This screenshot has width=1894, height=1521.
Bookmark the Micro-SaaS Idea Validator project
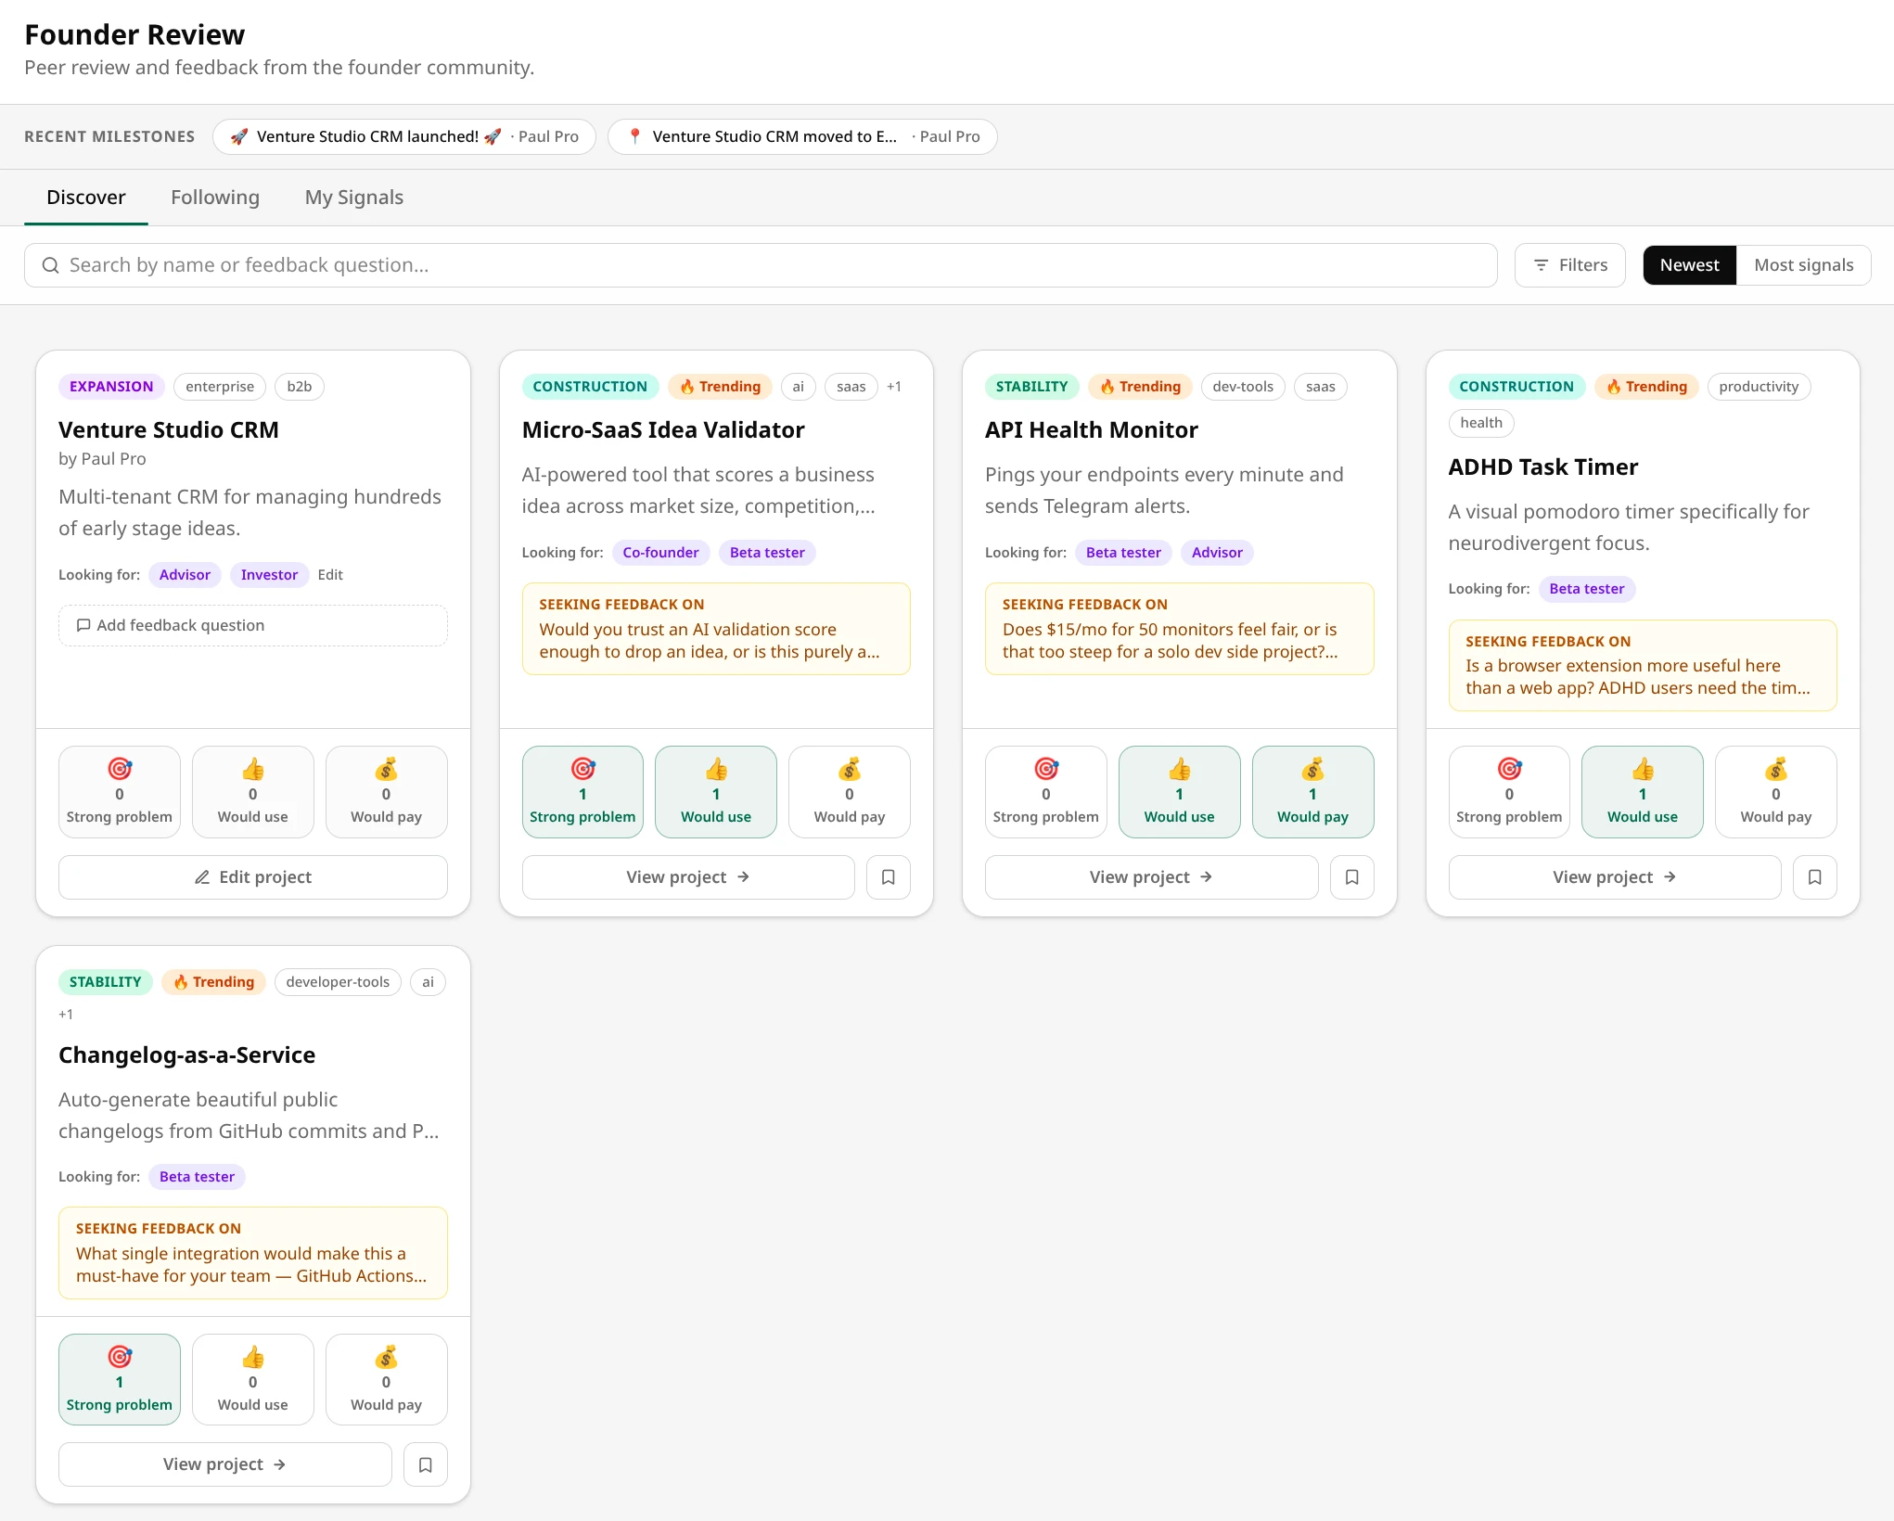888,876
